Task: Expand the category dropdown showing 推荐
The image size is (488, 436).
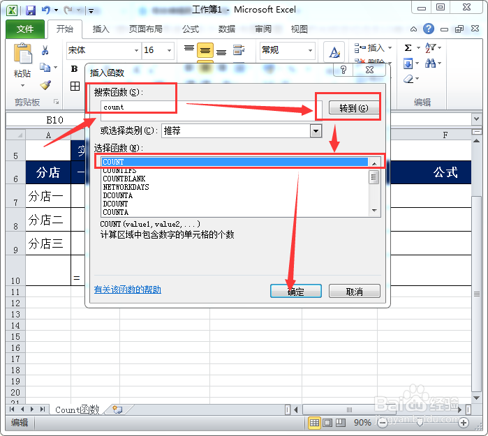Action: [316, 131]
